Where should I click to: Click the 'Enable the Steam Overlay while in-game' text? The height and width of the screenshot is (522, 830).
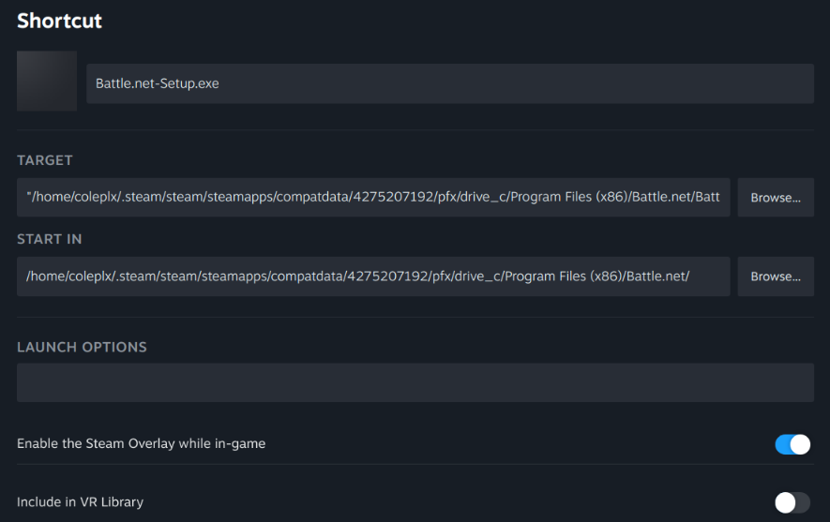pos(141,443)
